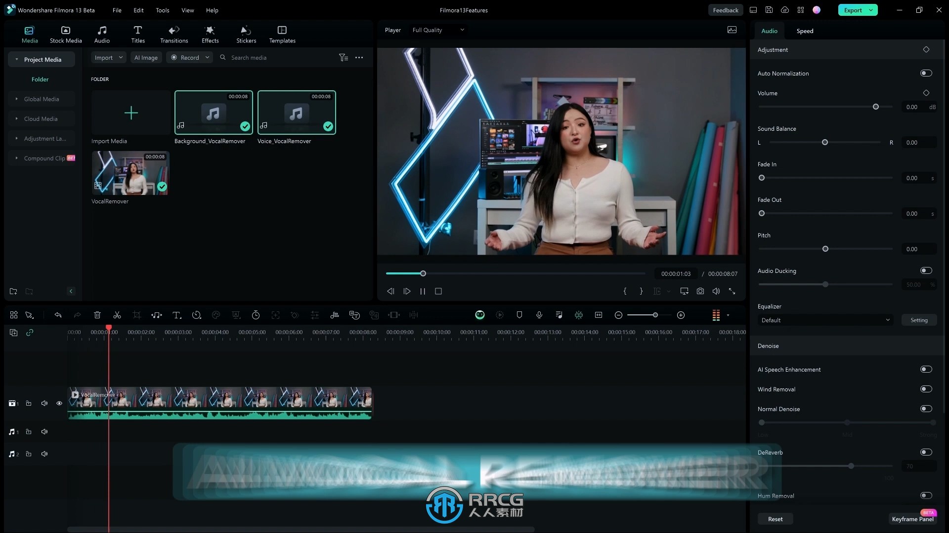Click the Split/Cut tool icon
Screen dimensions: 949x533
point(117,315)
